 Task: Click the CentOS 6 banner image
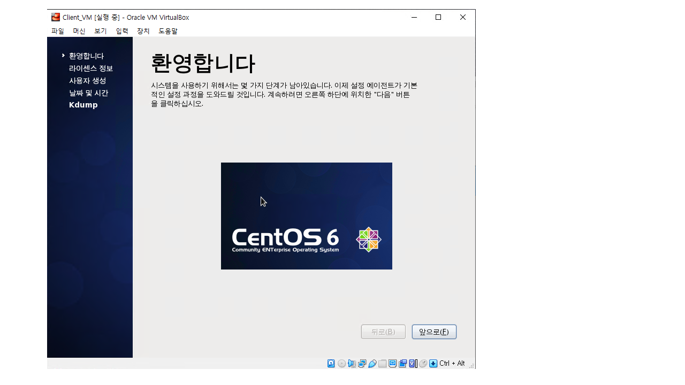coord(306,216)
